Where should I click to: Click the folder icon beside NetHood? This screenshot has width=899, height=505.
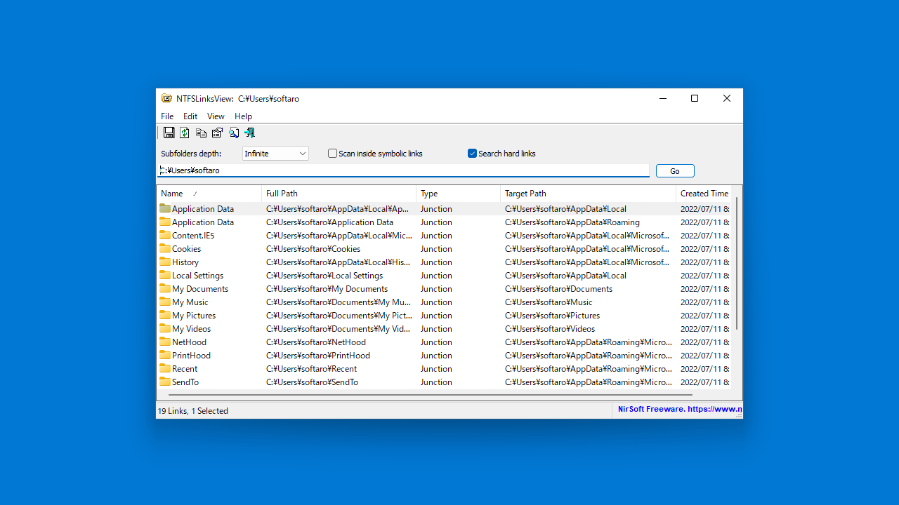tap(165, 342)
